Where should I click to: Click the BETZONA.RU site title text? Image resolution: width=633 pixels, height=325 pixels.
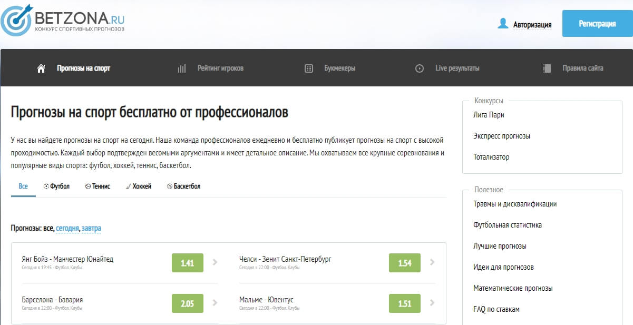click(80, 17)
